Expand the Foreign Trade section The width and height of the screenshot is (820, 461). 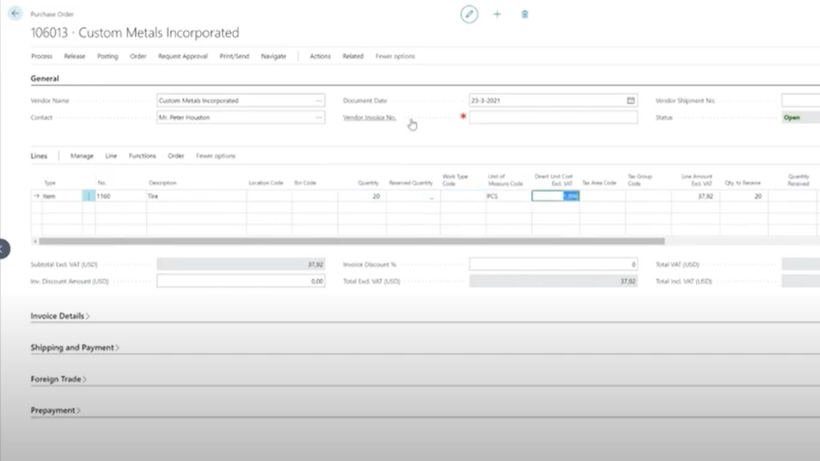[x=58, y=379]
